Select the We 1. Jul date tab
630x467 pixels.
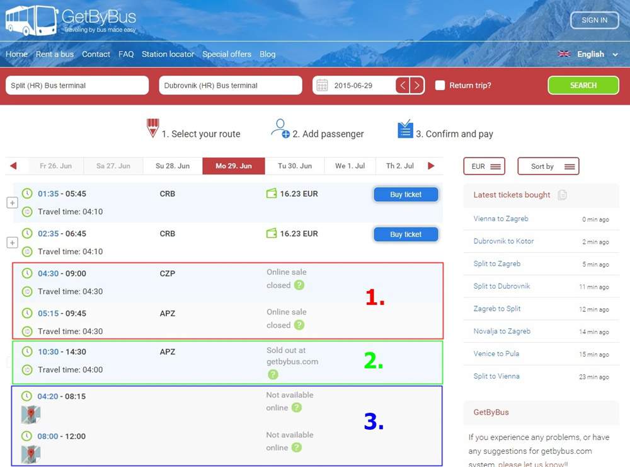(x=350, y=166)
